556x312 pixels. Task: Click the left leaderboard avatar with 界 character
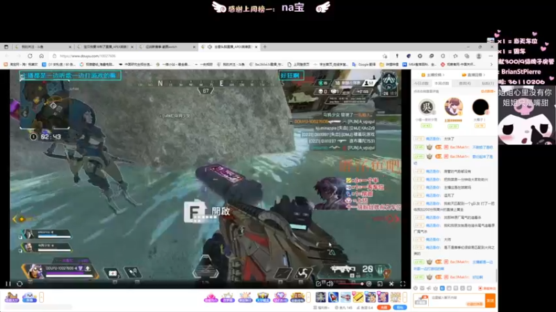point(426,107)
